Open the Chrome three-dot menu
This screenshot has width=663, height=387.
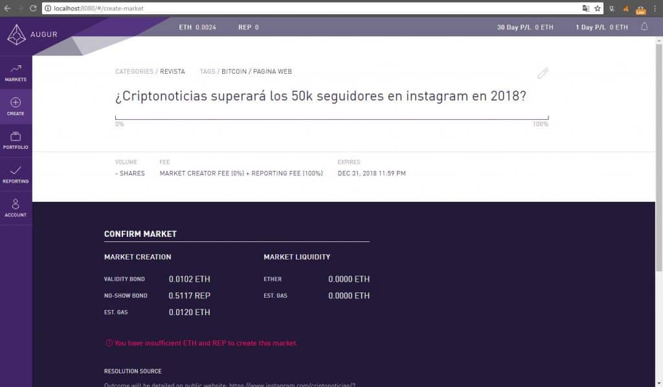(655, 8)
